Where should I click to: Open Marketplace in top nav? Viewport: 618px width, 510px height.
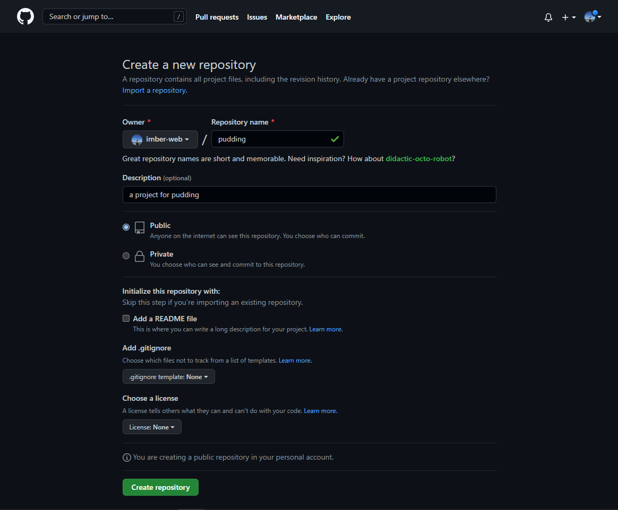pyautogui.click(x=296, y=17)
